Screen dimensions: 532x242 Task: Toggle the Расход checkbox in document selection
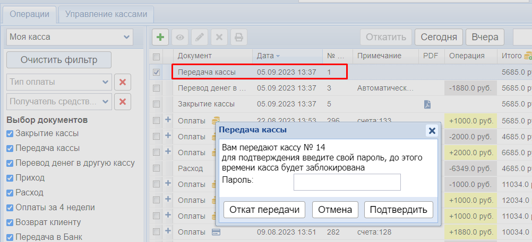[x=10, y=193]
